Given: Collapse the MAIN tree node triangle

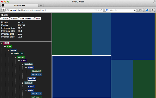Looking at the screenshot, I should click(2, 43).
